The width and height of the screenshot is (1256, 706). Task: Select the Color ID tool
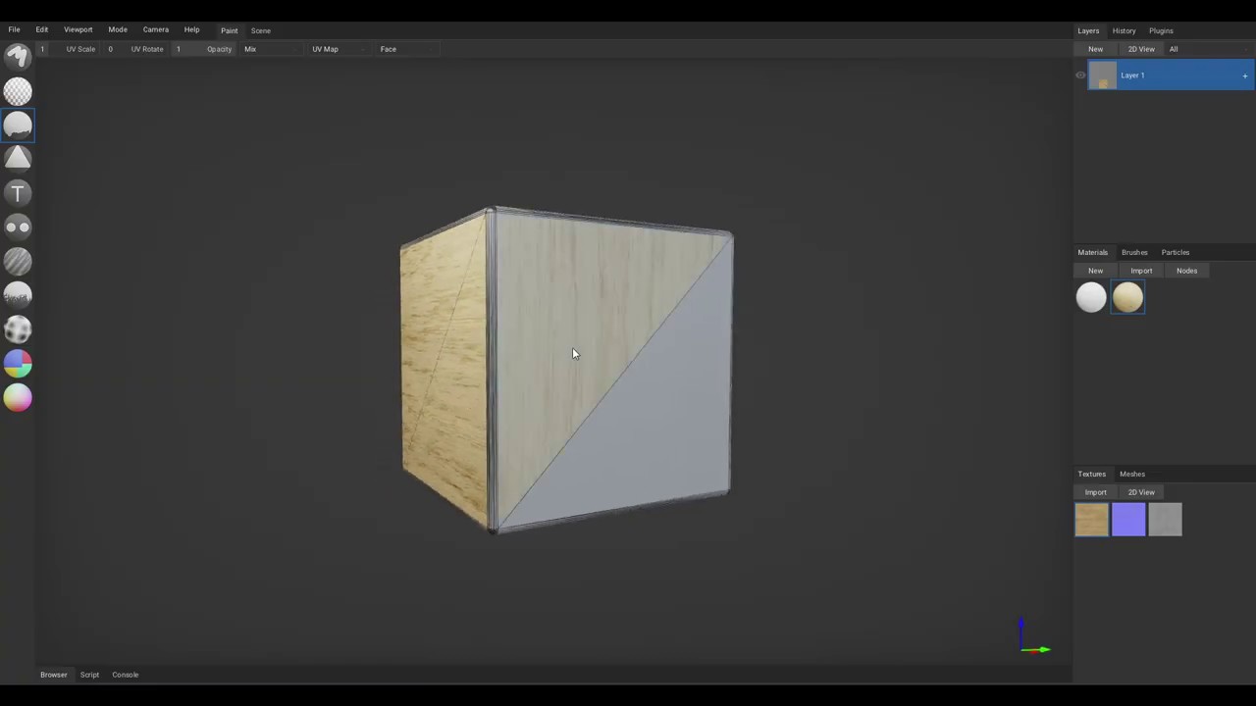click(18, 364)
